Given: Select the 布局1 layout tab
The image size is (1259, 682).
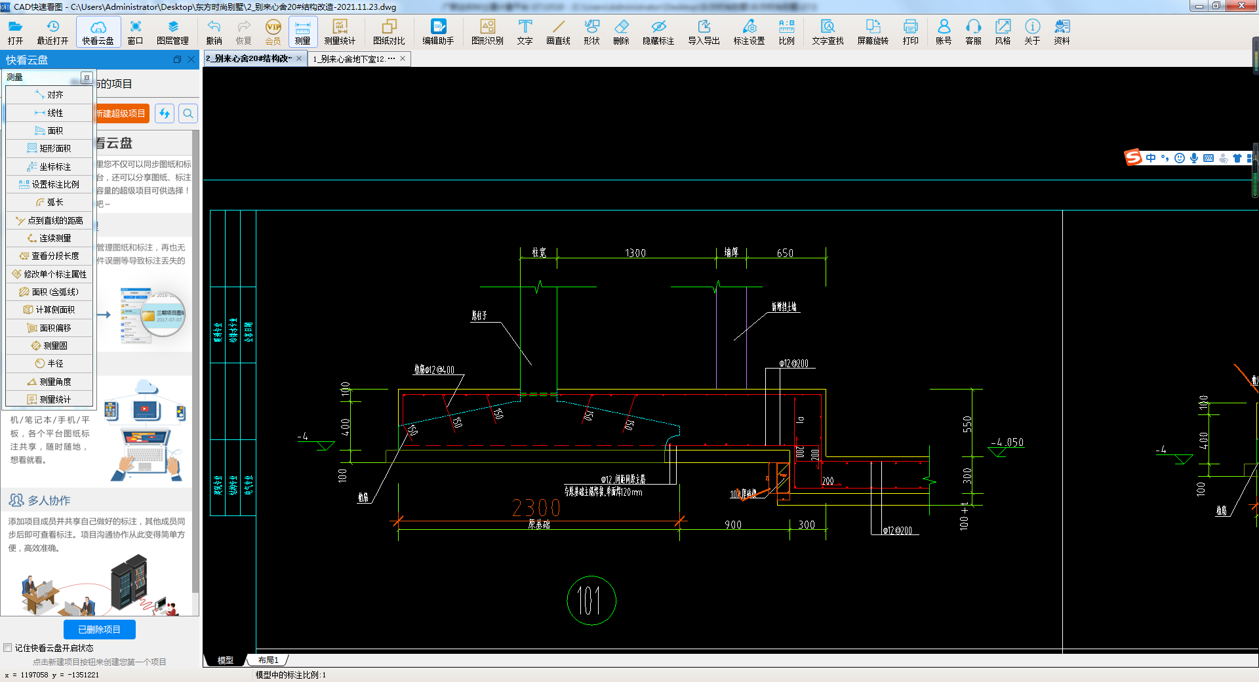Looking at the screenshot, I should click(268, 660).
